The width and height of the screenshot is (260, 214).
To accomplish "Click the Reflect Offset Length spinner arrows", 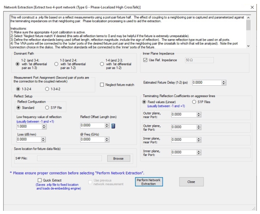I will click(107, 125).
